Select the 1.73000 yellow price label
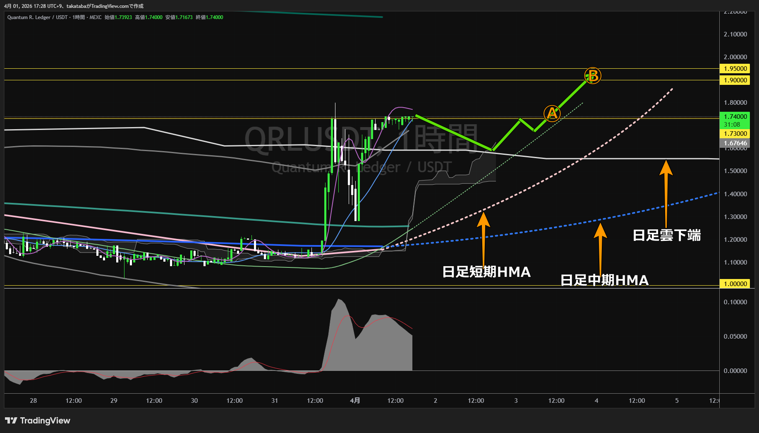 point(735,134)
